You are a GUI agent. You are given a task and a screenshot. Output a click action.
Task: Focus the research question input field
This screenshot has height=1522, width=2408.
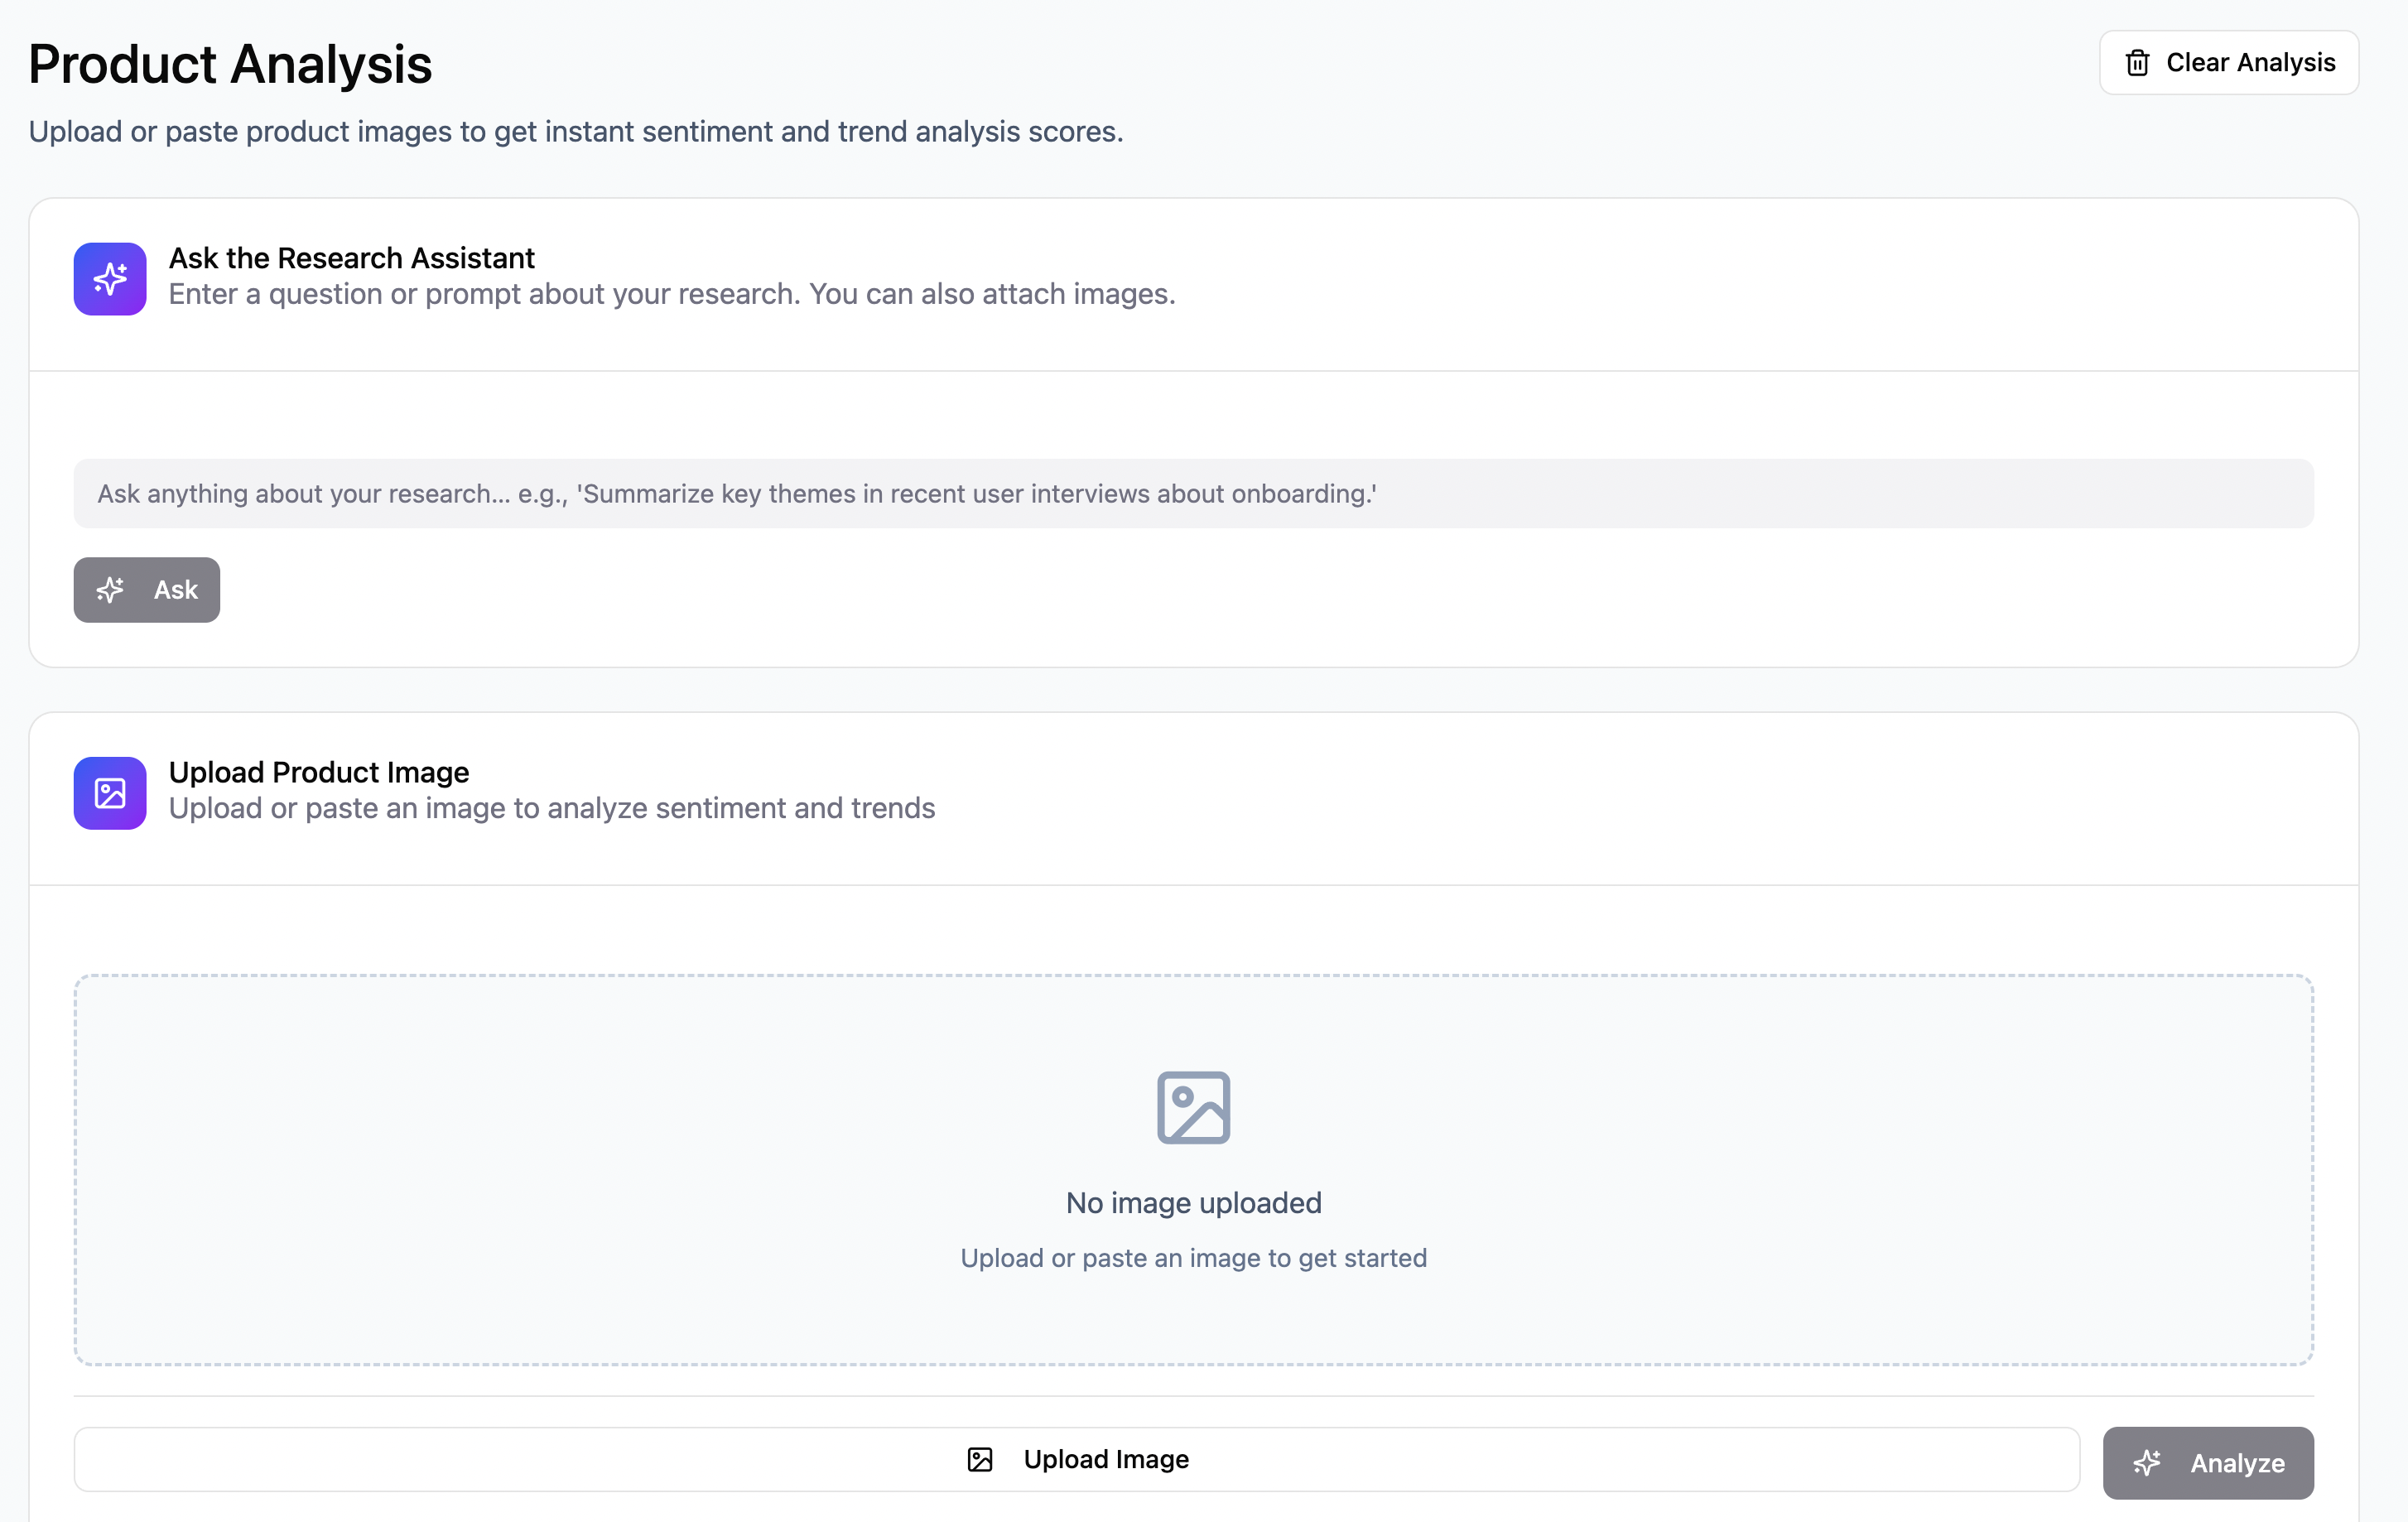tap(1193, 494)
